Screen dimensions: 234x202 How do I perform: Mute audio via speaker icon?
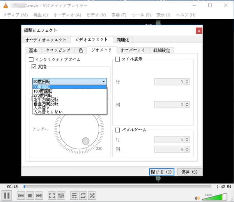tap(197, 198)
